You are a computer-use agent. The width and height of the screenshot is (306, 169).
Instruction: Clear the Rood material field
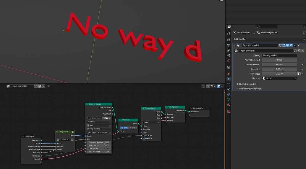[295, 78]
